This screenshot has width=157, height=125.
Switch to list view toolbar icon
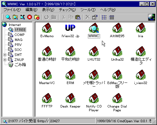coord(104,17)
